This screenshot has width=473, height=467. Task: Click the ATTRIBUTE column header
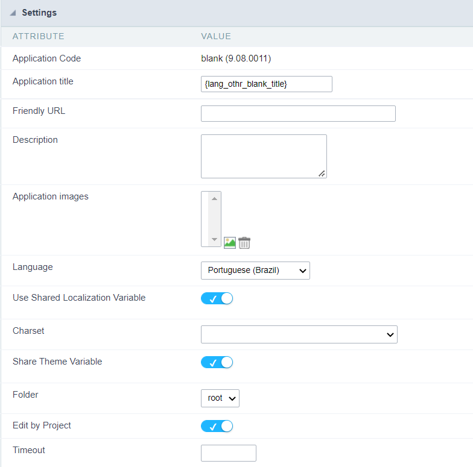pyautogui.click(x=39, y=36)
